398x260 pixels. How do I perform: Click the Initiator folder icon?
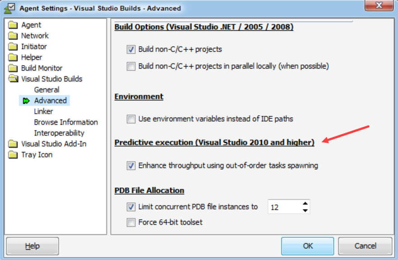(13, 46)
